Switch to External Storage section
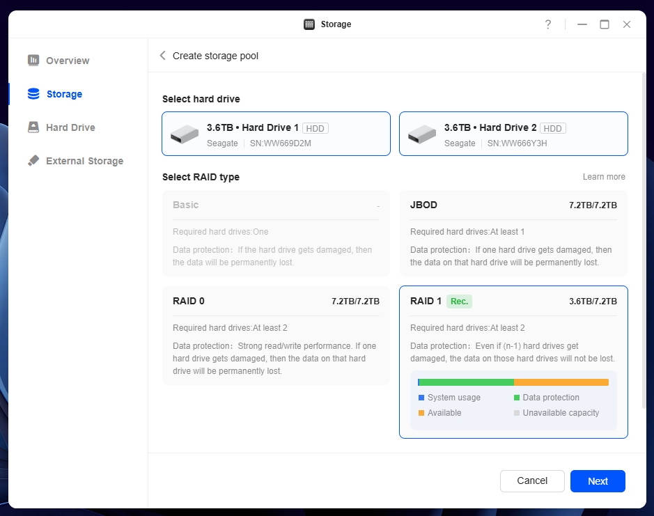 [x=84, y=161]
